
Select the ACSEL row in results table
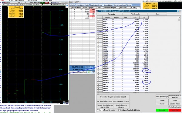tap(123, 20)
